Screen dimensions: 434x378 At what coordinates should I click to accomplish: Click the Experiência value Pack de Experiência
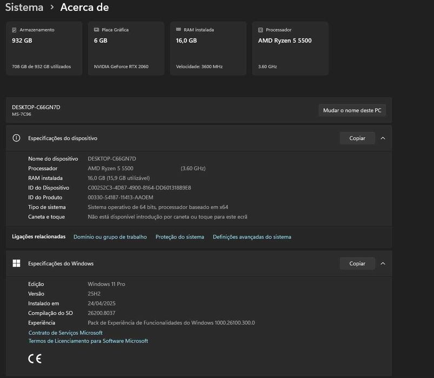(x=171, y=323)
